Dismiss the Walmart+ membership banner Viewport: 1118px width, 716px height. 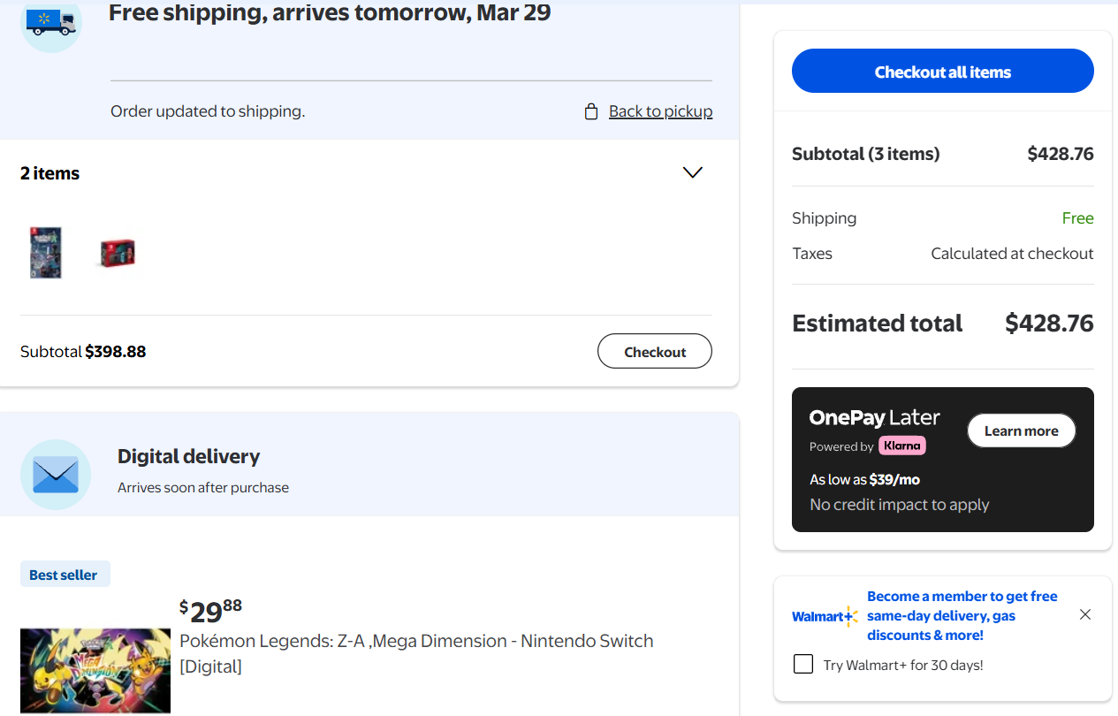(x=1085, y=614)
